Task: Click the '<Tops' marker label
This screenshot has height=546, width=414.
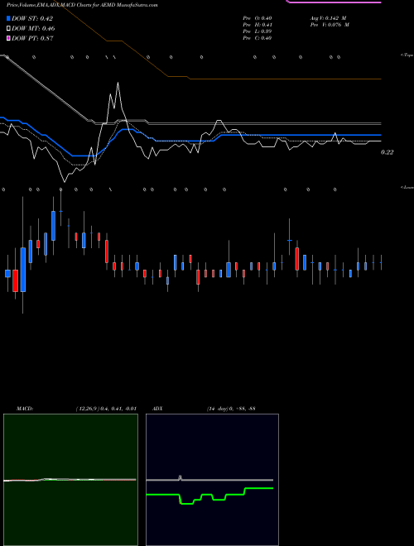Action: (407, 55)
